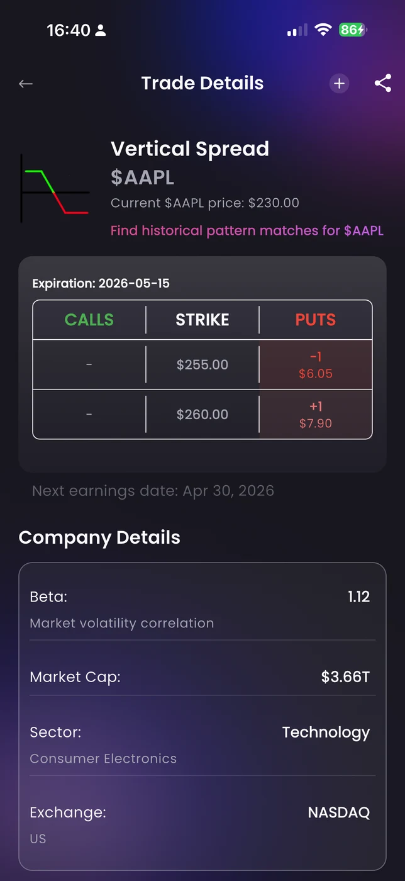Tap the back arrow icon
Screen dimensions: 405x881
pos(26,84)
